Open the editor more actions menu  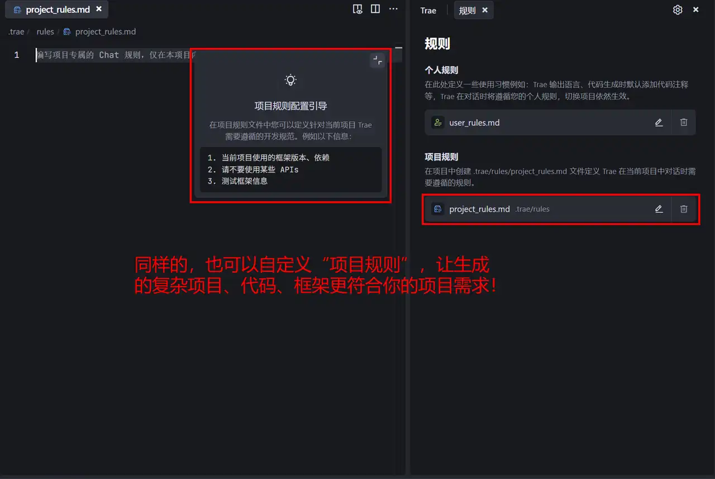click(393, 9)
